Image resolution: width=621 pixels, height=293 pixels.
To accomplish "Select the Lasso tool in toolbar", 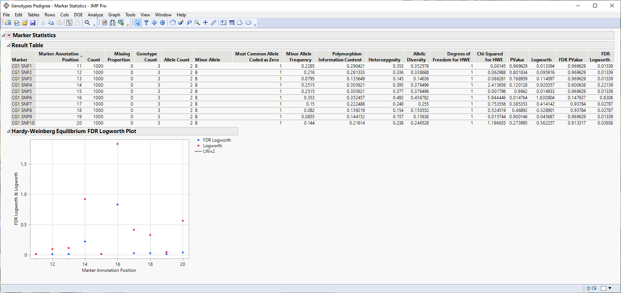I will pyautogui.click(x=189, y=23).
